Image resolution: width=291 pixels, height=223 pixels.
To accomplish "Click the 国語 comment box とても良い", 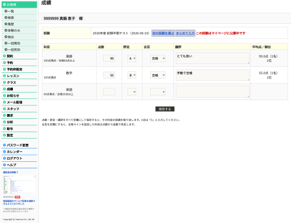I will [x=212, y=58].
